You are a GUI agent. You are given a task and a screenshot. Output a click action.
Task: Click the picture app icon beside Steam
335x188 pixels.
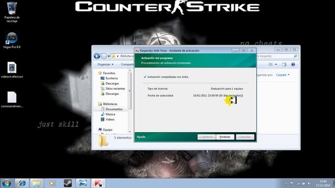pos(83,183)
